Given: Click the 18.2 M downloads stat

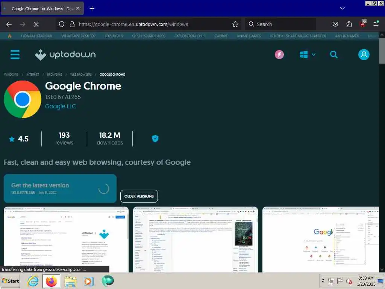Looking at the screenshot, I should 110,138.
